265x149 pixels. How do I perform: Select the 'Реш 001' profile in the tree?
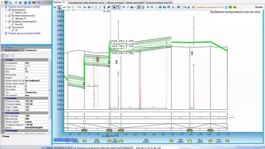(19, 24)
